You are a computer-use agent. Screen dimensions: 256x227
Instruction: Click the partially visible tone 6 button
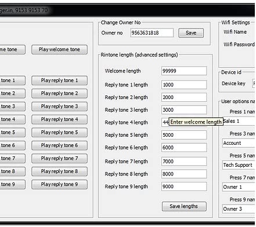(12, 145)
